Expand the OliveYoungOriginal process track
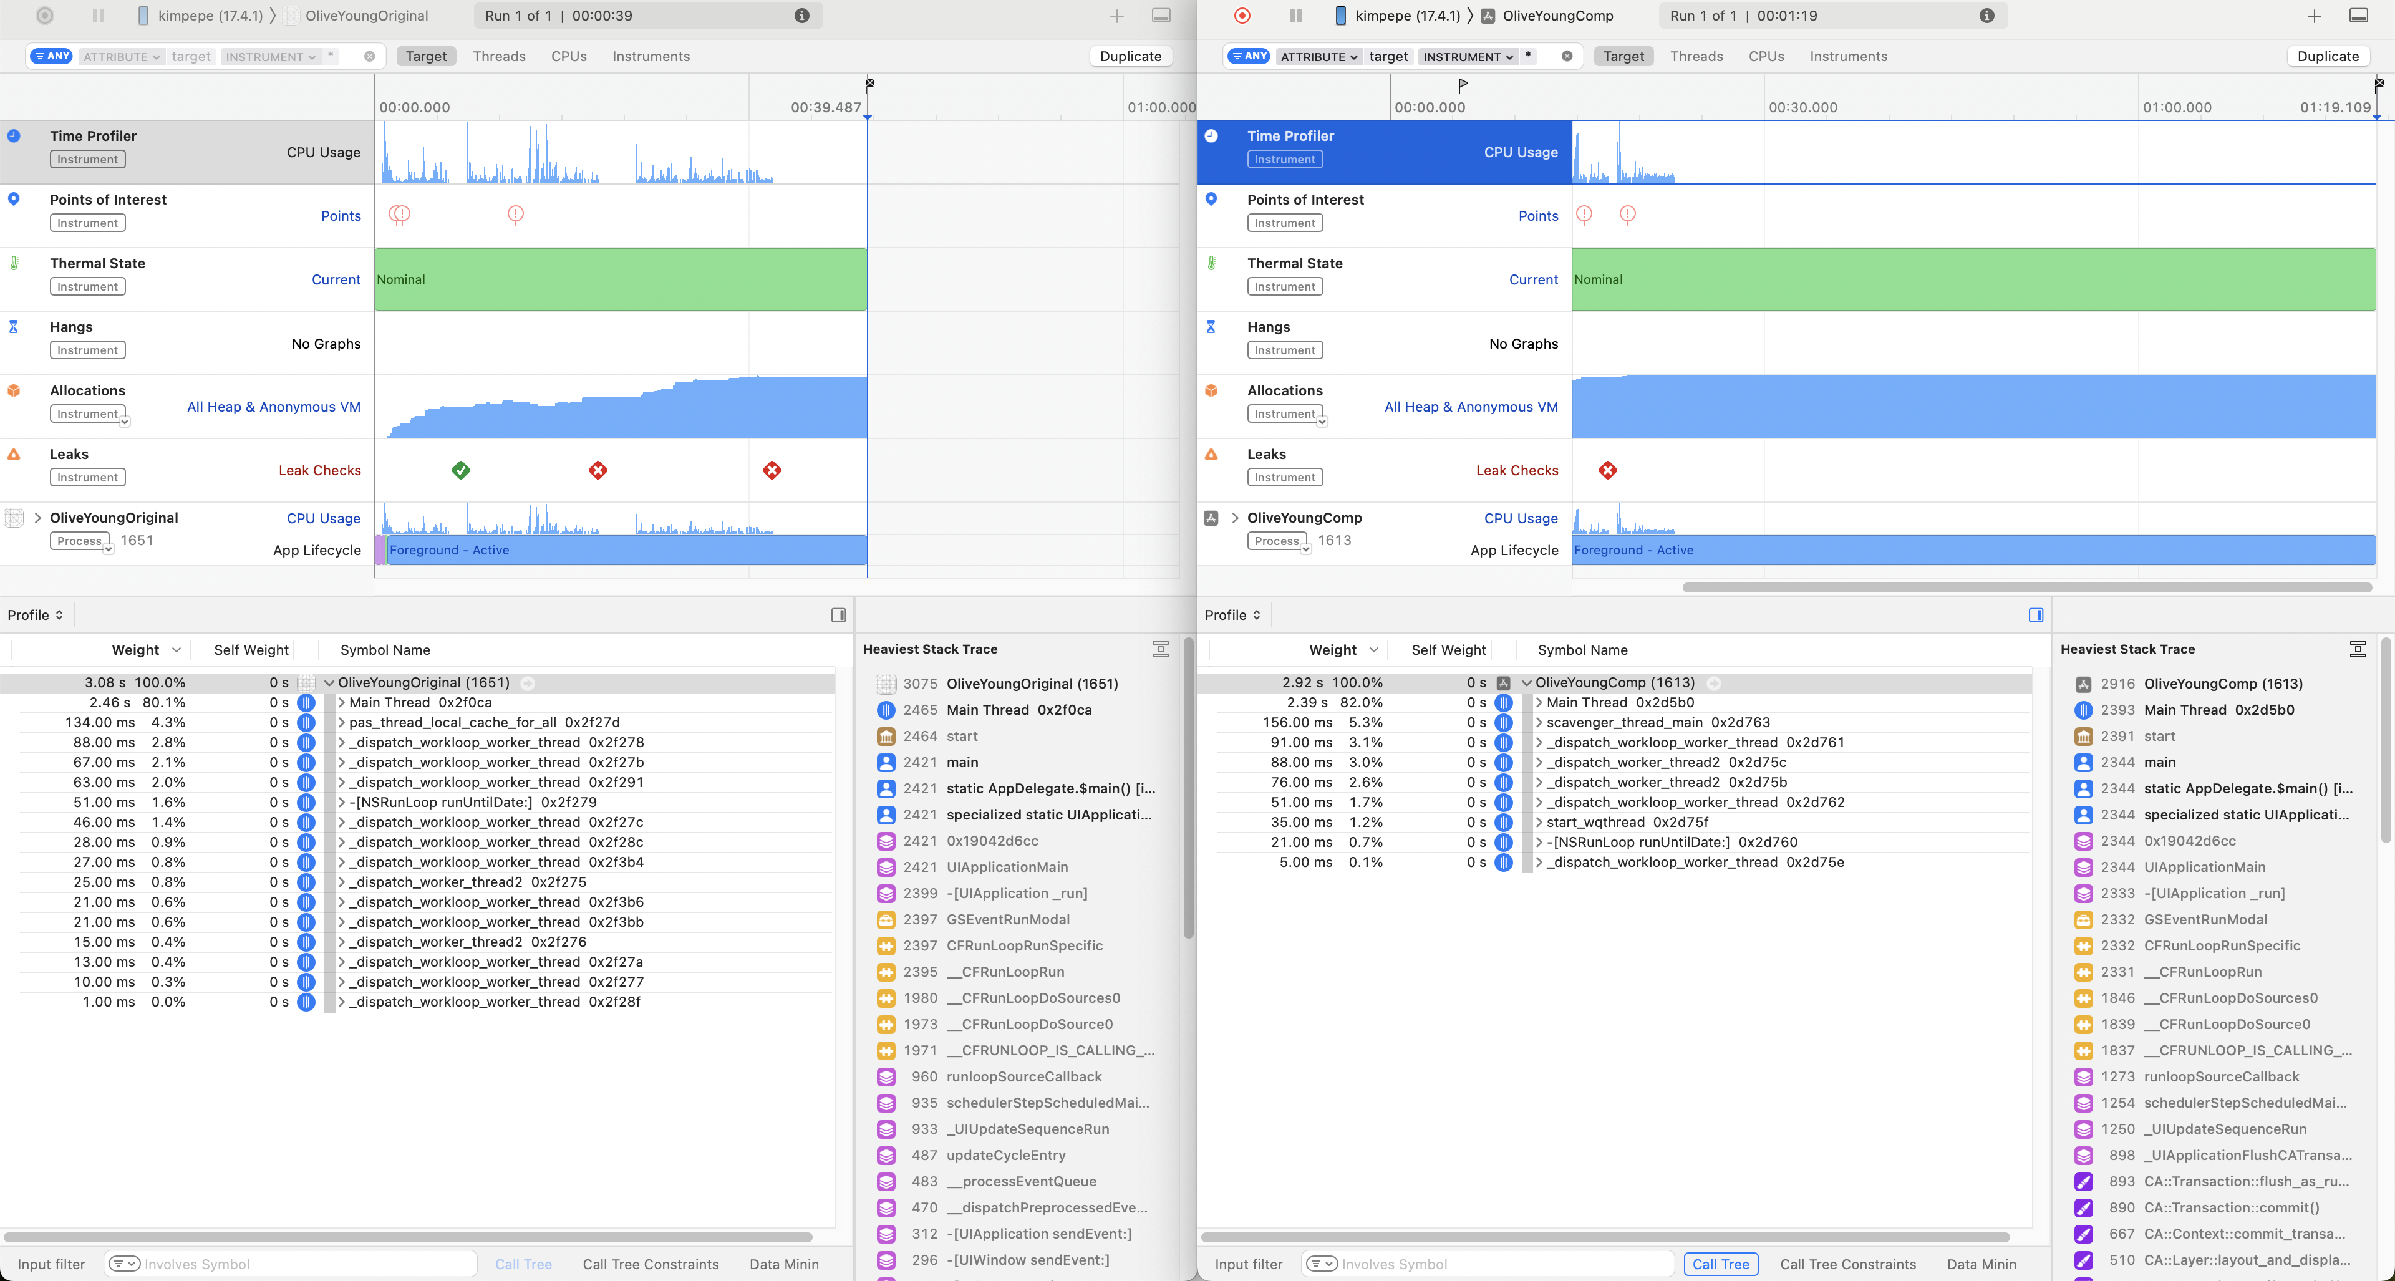 [37, 518]
